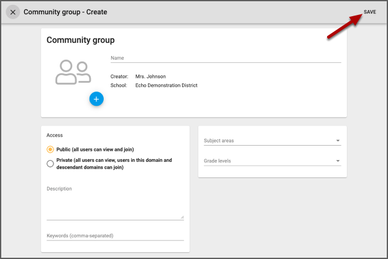Click the Description box resize handle
388x259 pixels.
(x=182, y=217)
